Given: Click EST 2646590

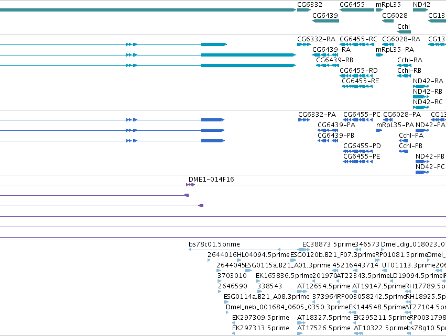Looking at the screenshot, I should click(232, 286).
